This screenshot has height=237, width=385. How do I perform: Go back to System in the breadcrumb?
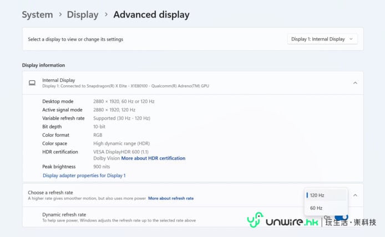(37, 15)
